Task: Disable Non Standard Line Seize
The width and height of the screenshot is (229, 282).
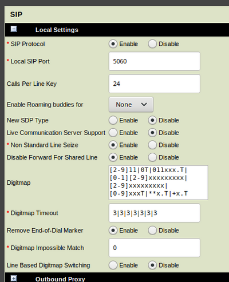Action: [x=152, y=145]
